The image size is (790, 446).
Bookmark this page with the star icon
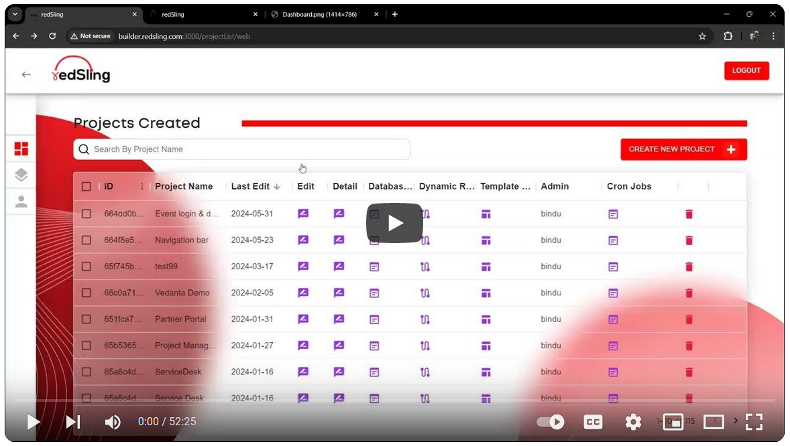click(702, 36)
